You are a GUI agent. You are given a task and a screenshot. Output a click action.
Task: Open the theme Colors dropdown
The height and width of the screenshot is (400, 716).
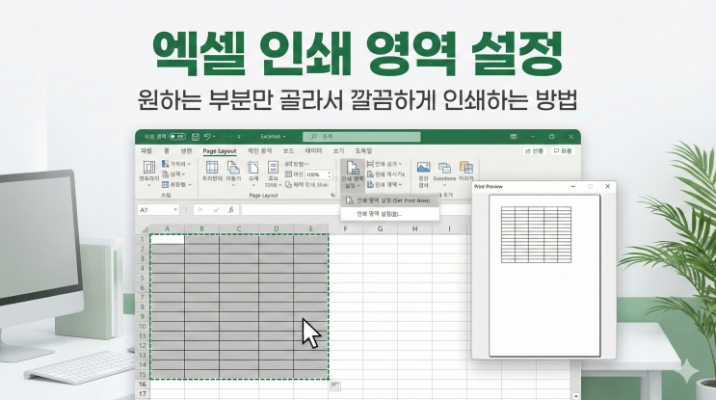pos(175,164)
